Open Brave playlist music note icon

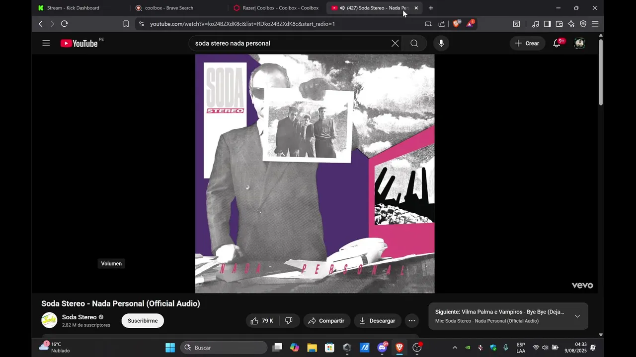coord(535,24)
